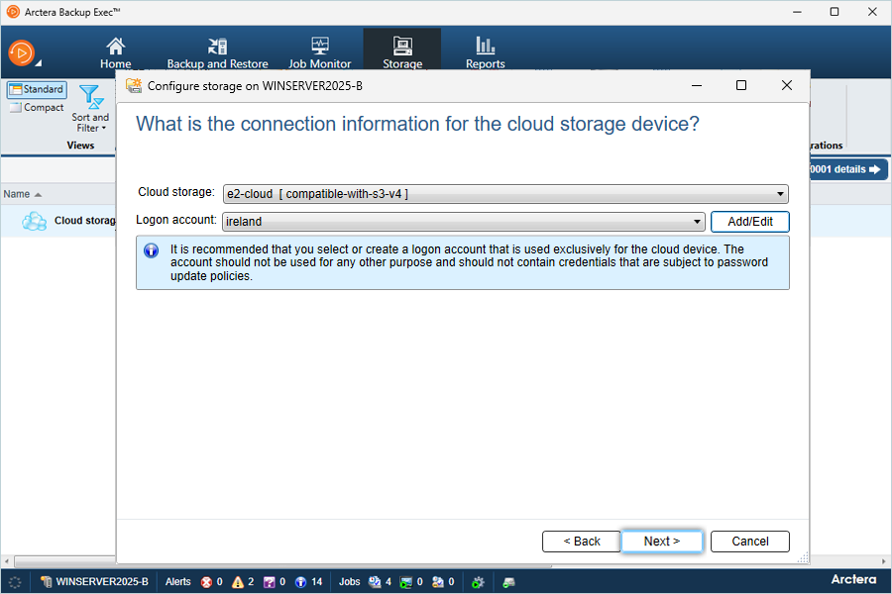Click the Sort and Filter funnel icon
Image resolution: width=892 pixels, height=594 pixels.
pyautogui.click(x=91, y=97)
